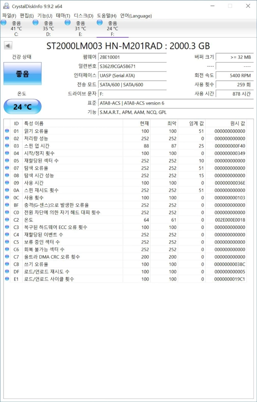Screen dimensions: 257x402
Task: Click the 최악 column header
Action: [x=164, y=124]
